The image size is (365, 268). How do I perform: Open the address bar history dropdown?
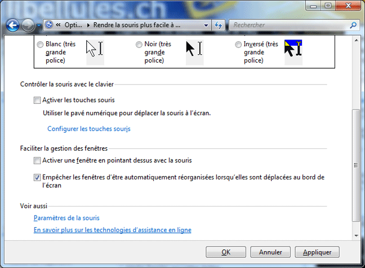(x=206, y=25)
